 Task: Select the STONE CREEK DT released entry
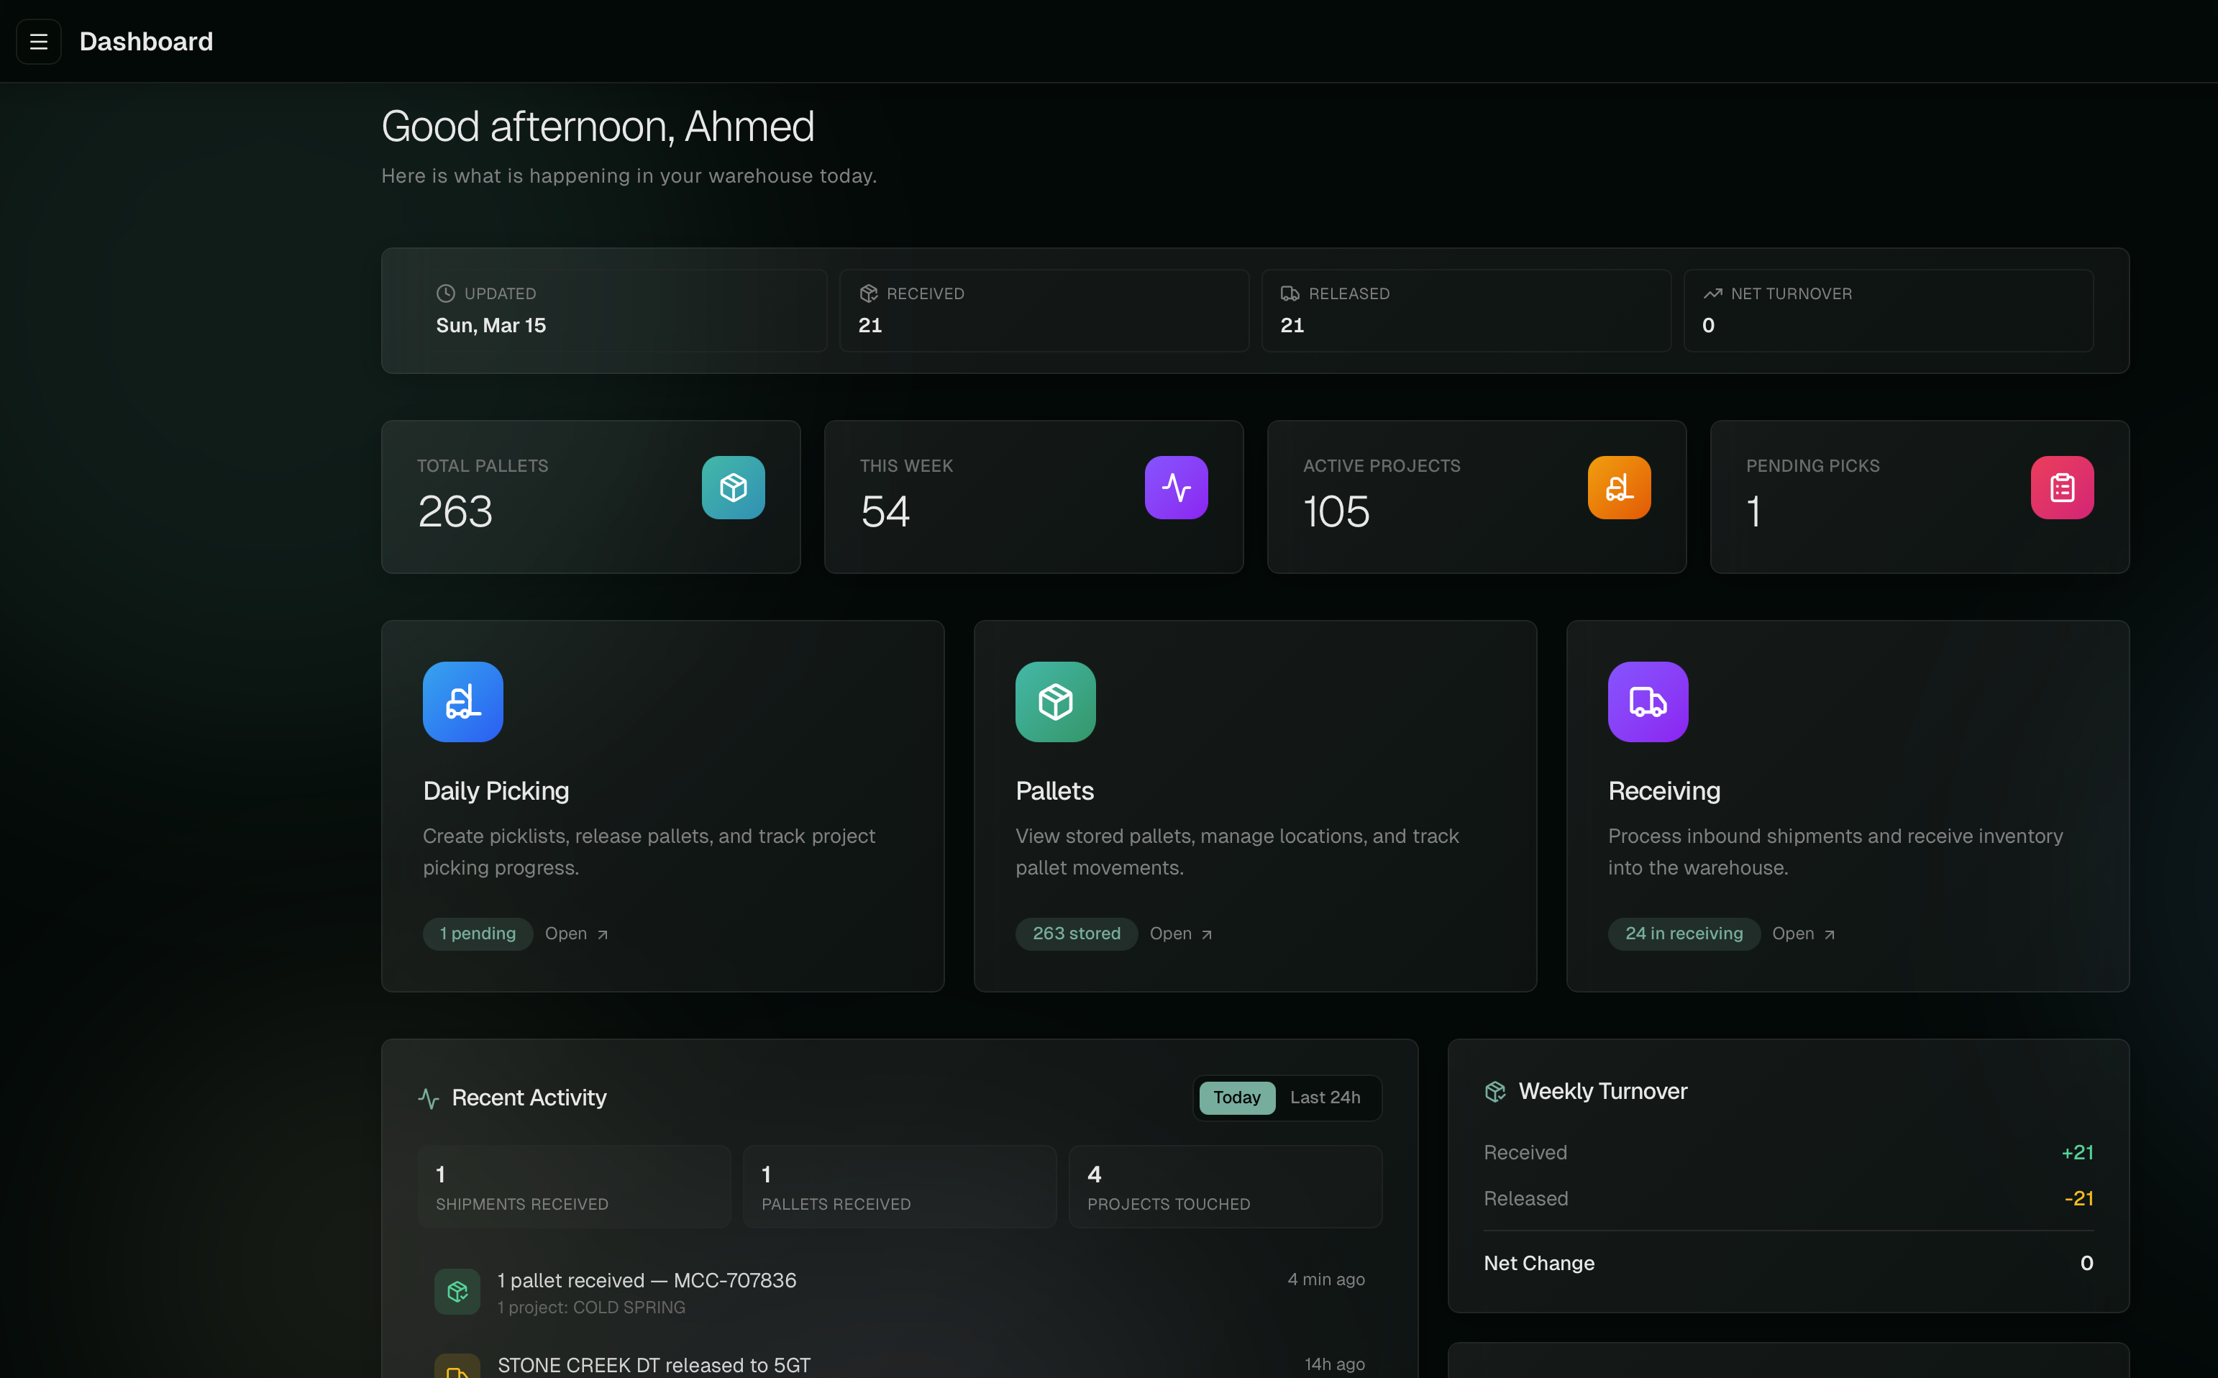click(x=653, y=1364)
